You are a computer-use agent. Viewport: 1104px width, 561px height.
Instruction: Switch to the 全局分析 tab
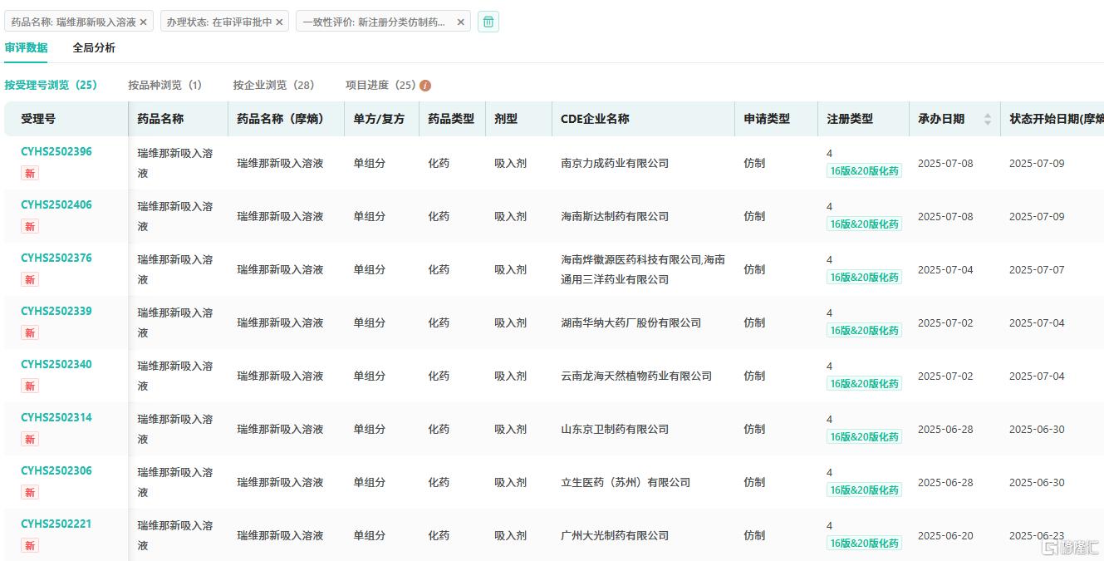tap(94, 48)
